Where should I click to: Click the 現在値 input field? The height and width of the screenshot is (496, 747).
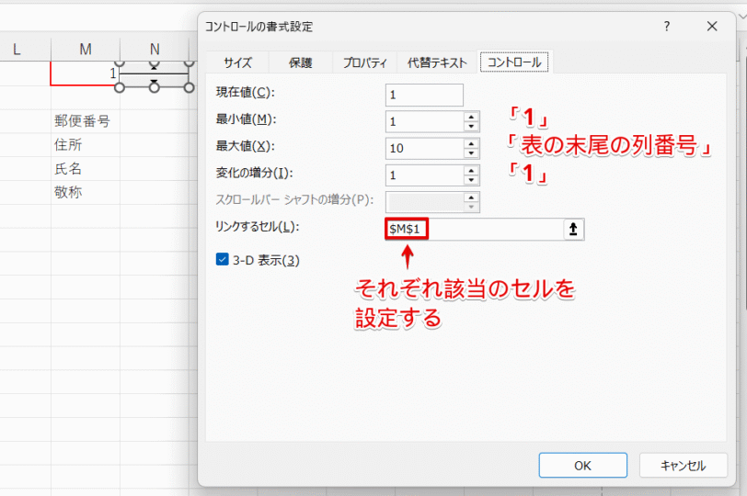coord(424,96)
